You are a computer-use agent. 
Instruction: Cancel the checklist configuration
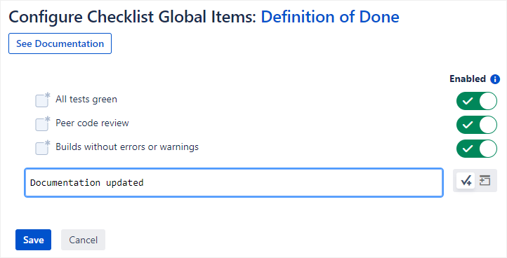[83, 240]
